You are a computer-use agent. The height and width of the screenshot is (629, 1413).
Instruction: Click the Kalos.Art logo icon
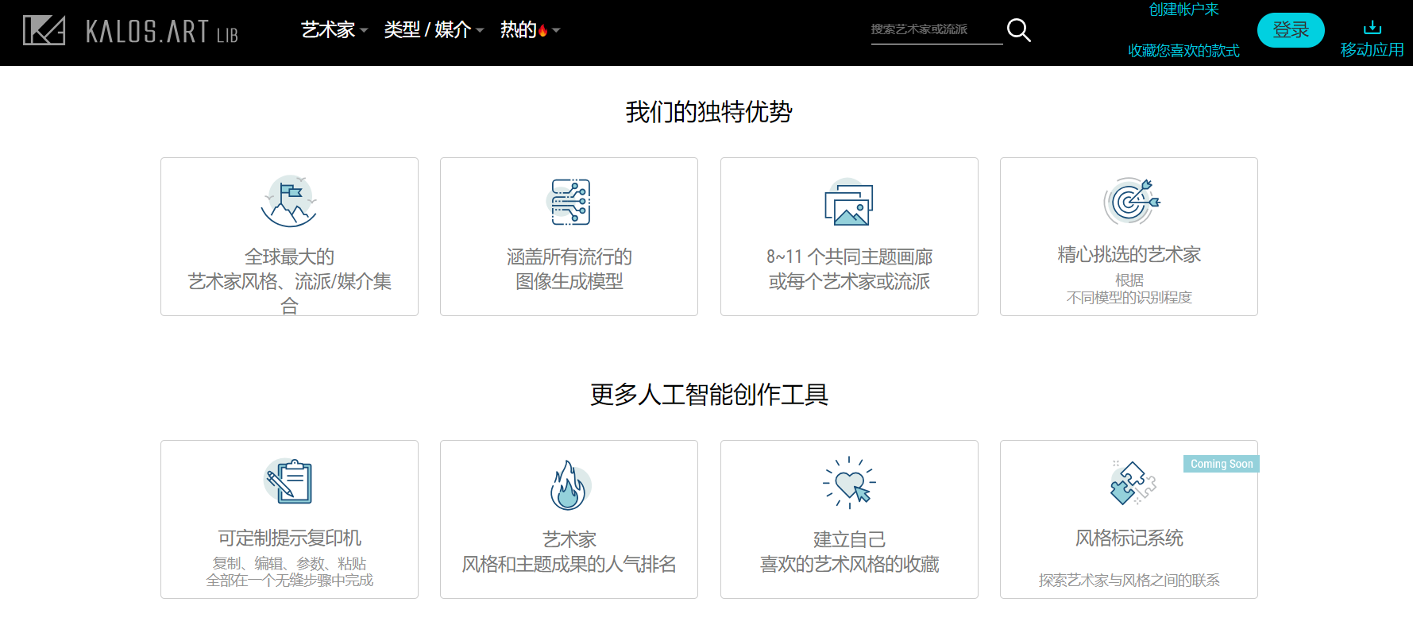[x=44, y=30]
